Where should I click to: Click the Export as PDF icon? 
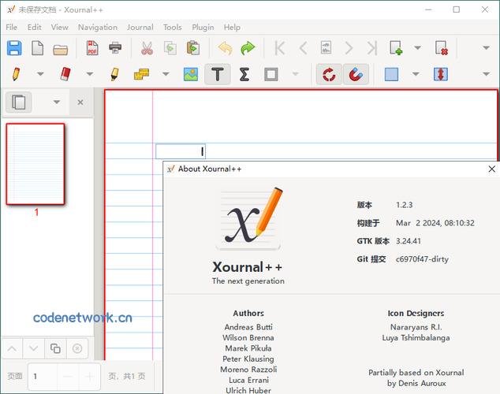(x=92, y=48)
